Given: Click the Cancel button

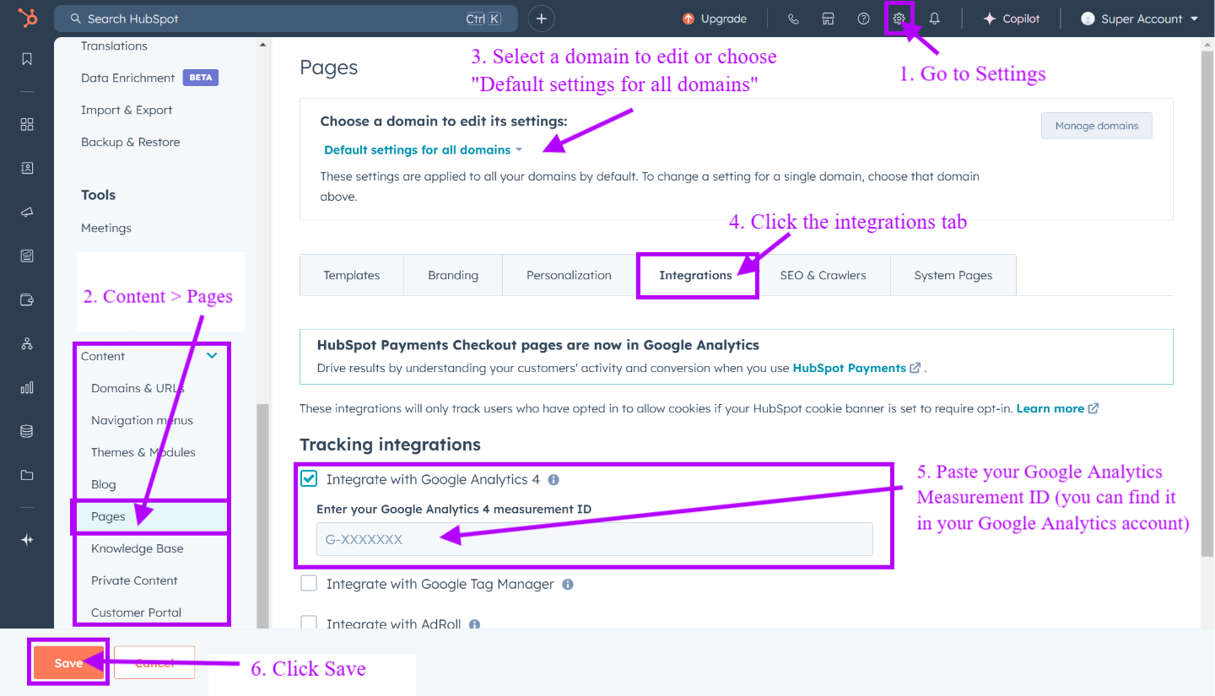Looking at the screenshot, I should (x=154, y=663).
